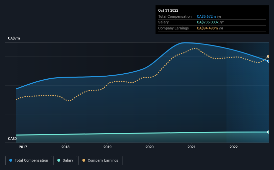Viewport: 274px width, 170px height.
Task: Click the 2021 x-axis label
Action: [192, 147]
